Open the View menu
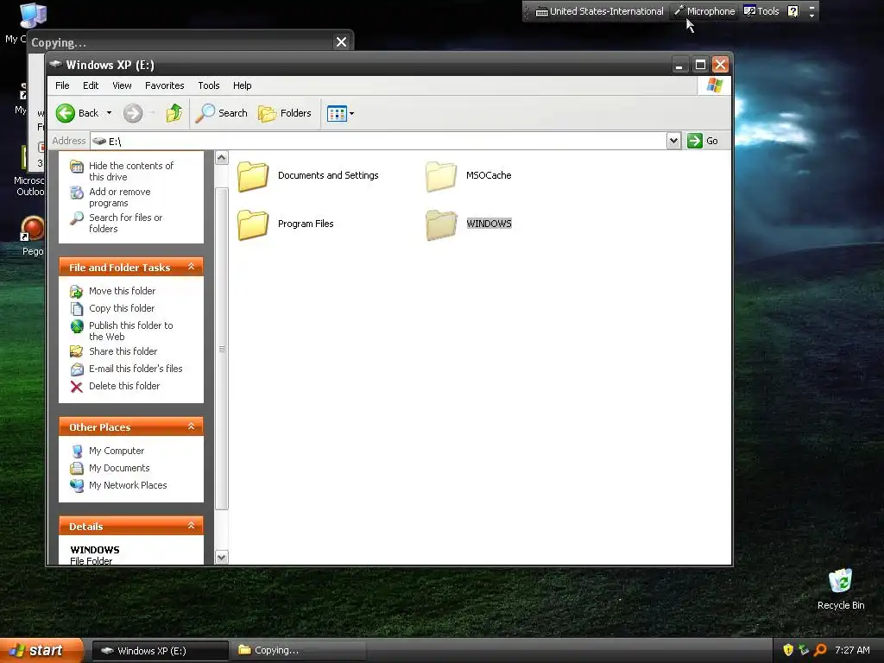The height and width of the screenshot is (663, 884). point(122,85)
